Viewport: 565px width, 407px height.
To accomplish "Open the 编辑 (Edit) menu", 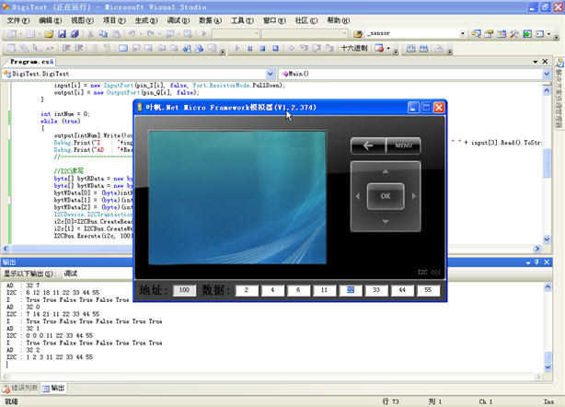I will click(50, 20).
